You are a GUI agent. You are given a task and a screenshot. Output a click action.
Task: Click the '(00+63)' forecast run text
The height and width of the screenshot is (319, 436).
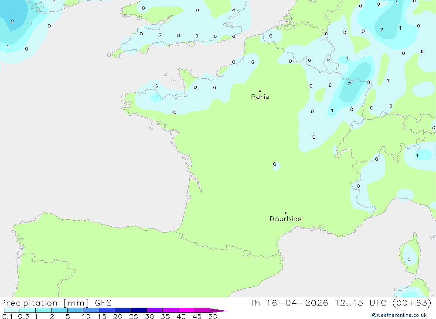[x=412, y=302]
